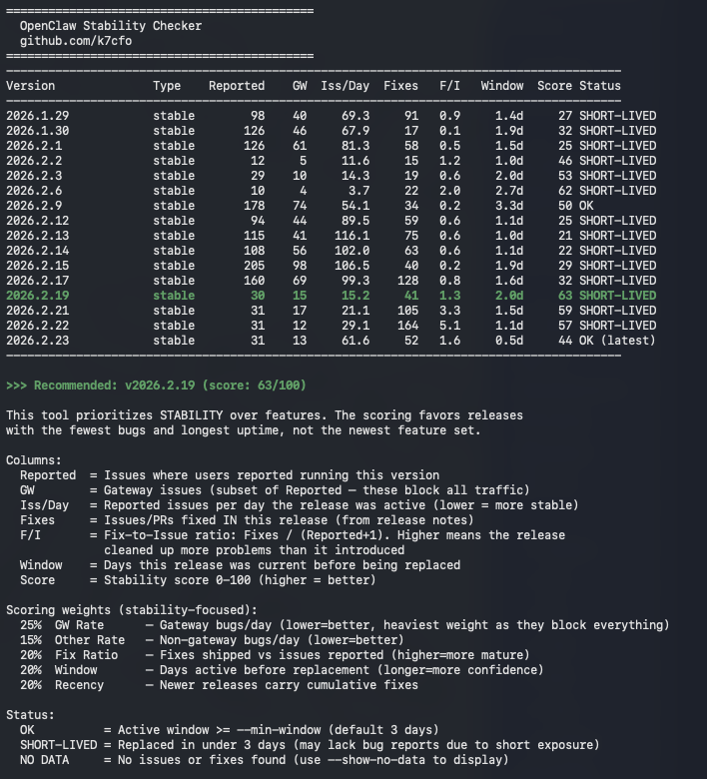The height and width of the screenshot is (779, 707).
Task: Click the Window column header
Action: click(502, 86)
